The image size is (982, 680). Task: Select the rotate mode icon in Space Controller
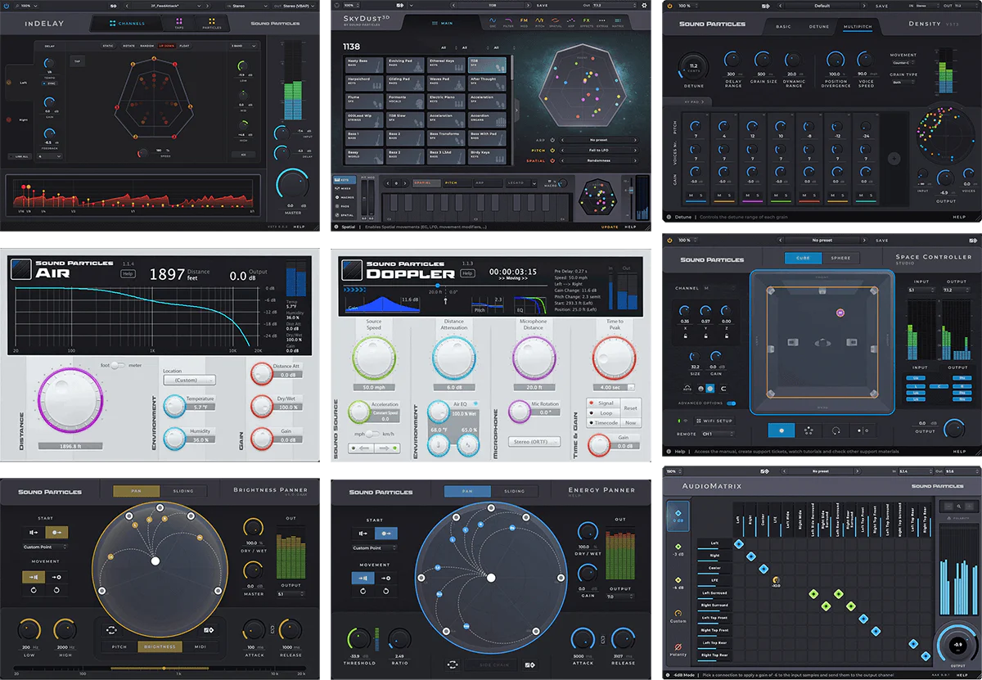pyautogui.click(x=836, y=430)
